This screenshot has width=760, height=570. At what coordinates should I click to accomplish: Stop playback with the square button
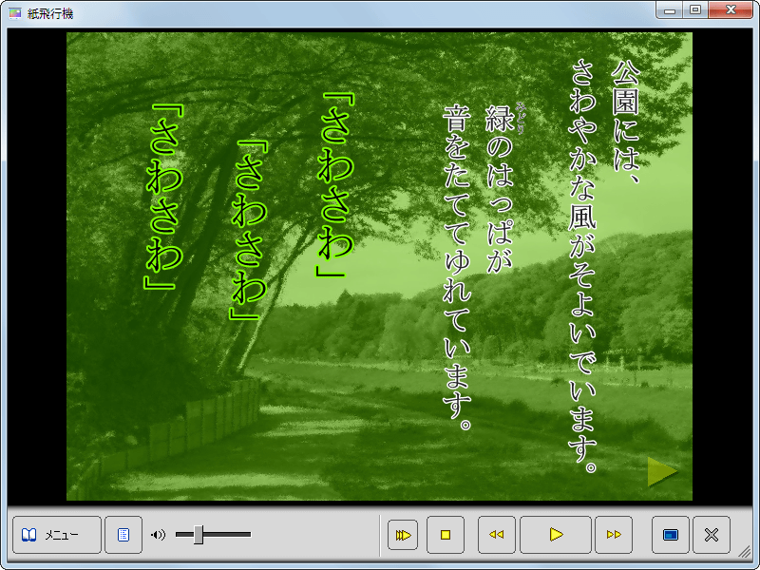(445, 535)
